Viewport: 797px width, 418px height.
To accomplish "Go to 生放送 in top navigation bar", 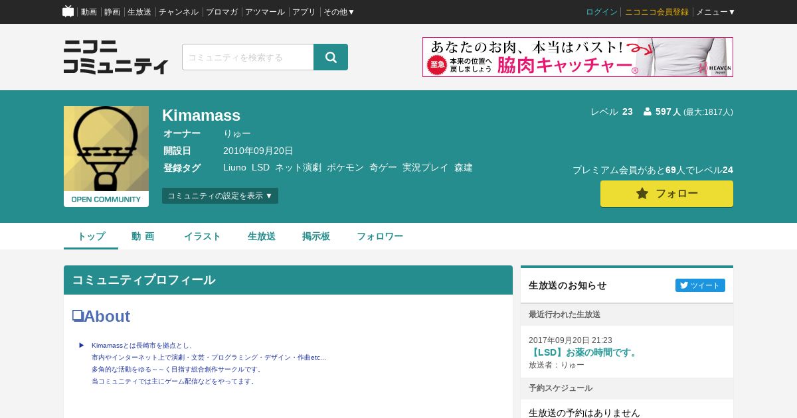I will click(139, 12).
